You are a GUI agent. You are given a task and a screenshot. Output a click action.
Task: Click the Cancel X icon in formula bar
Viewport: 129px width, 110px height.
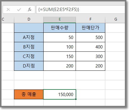tap(8, 10)
